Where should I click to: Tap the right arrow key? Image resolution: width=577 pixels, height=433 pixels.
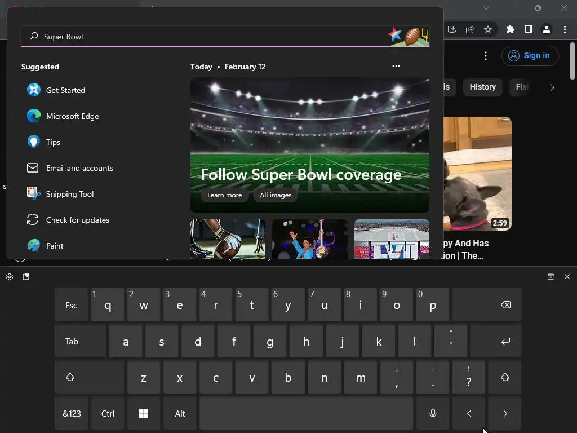pyautogui.click(x=505, y=413)
